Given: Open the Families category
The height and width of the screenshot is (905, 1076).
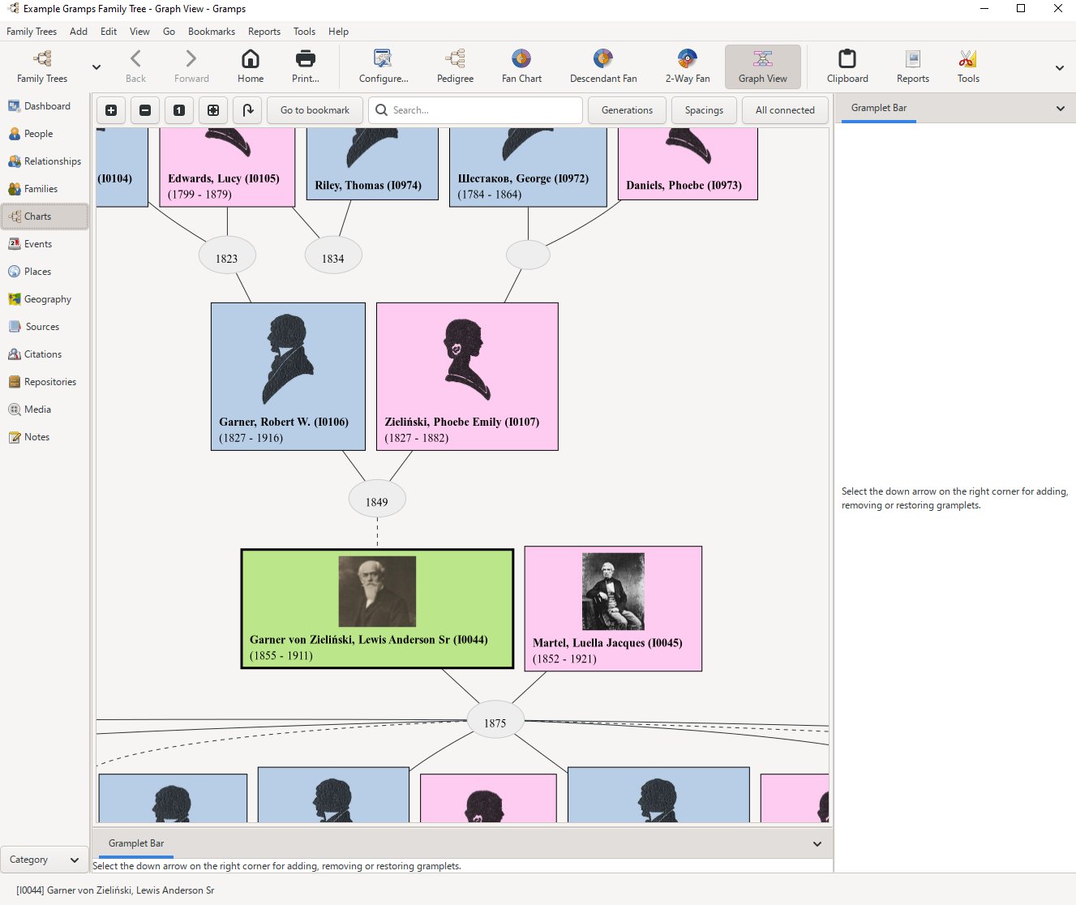Looking at the screenshot, I should coord(45,189).
